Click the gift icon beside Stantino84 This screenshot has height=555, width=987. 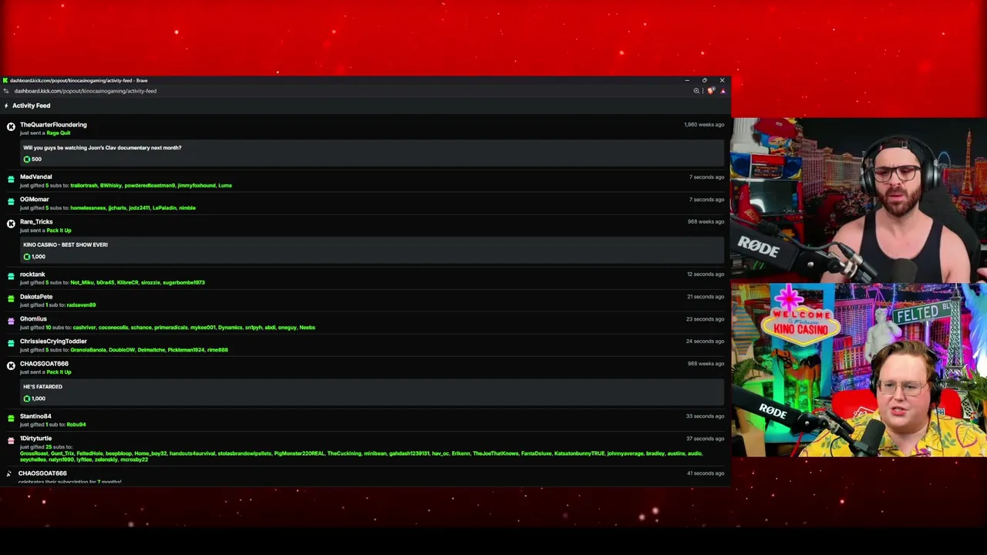[x=11, y=418]
